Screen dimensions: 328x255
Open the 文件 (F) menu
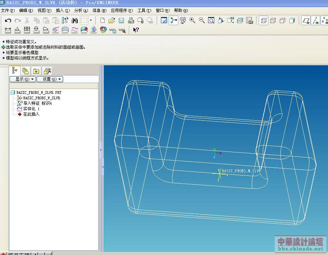[8, 11]
